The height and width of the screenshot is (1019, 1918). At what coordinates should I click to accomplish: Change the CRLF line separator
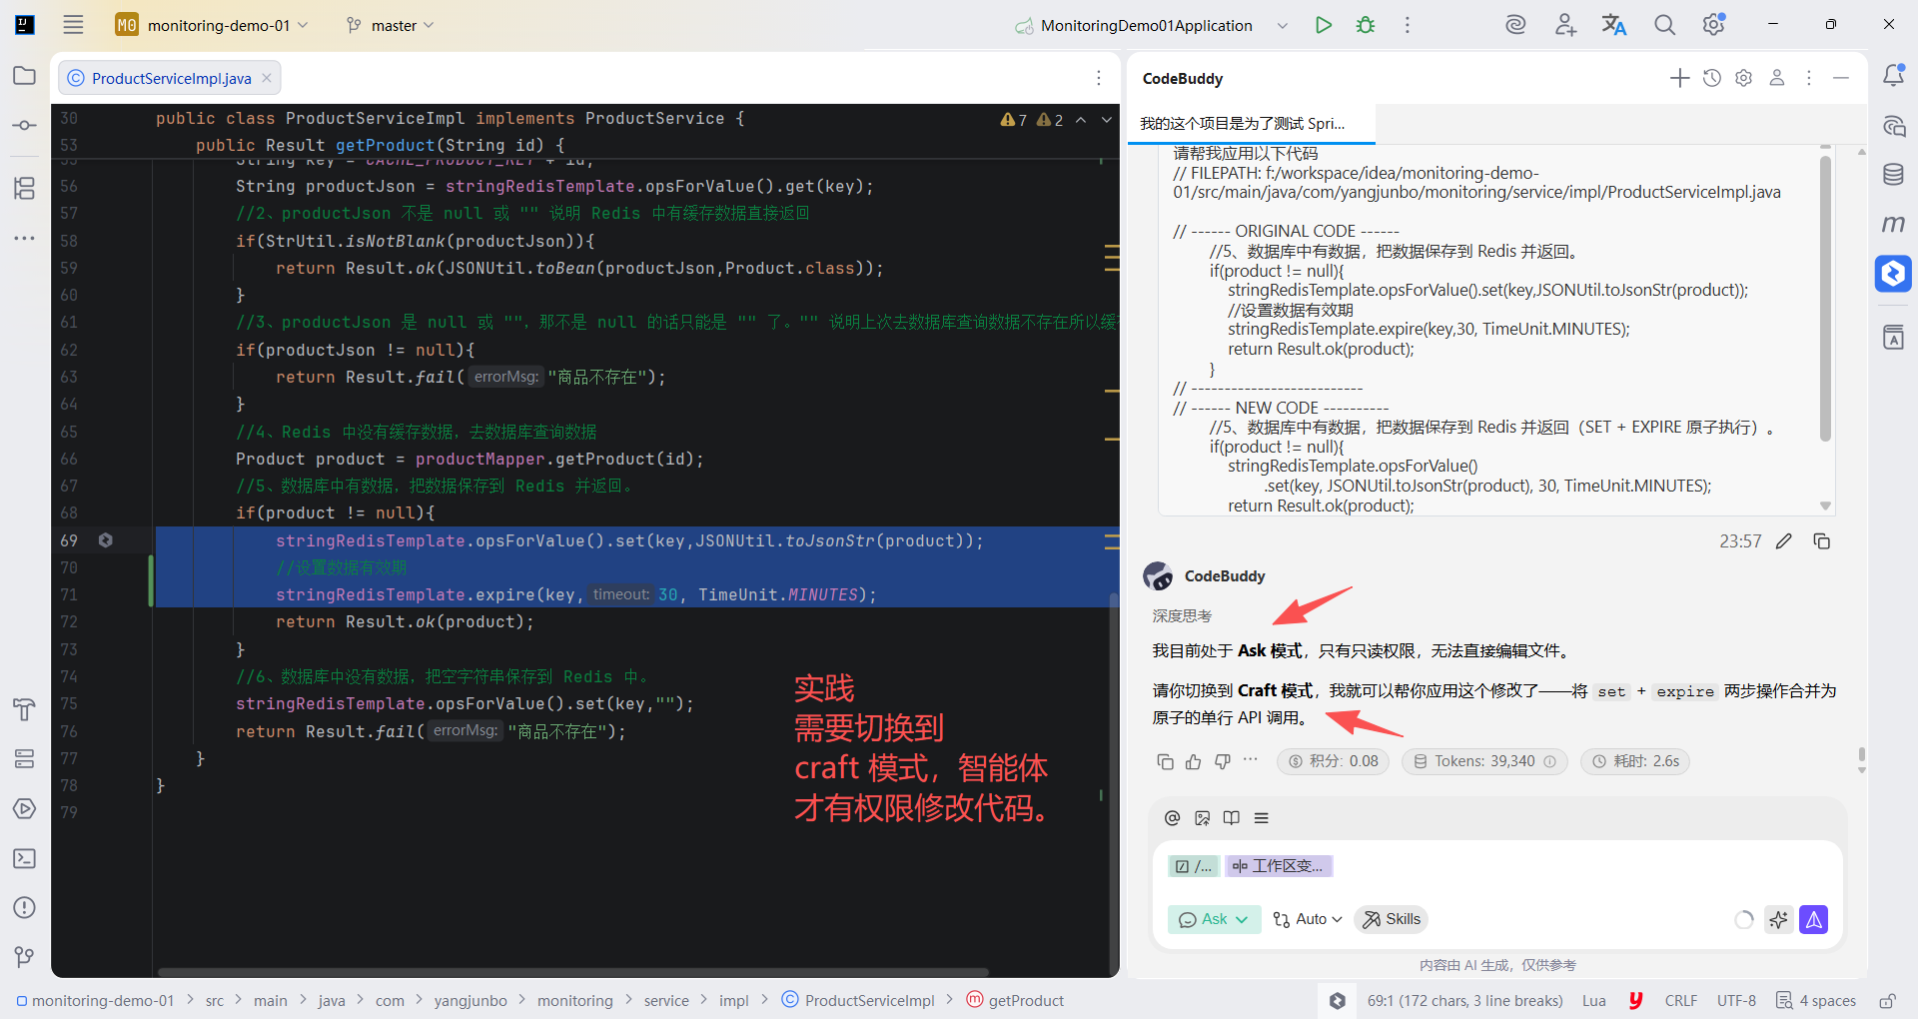pyautogui.click(x=1681, y=1001)
